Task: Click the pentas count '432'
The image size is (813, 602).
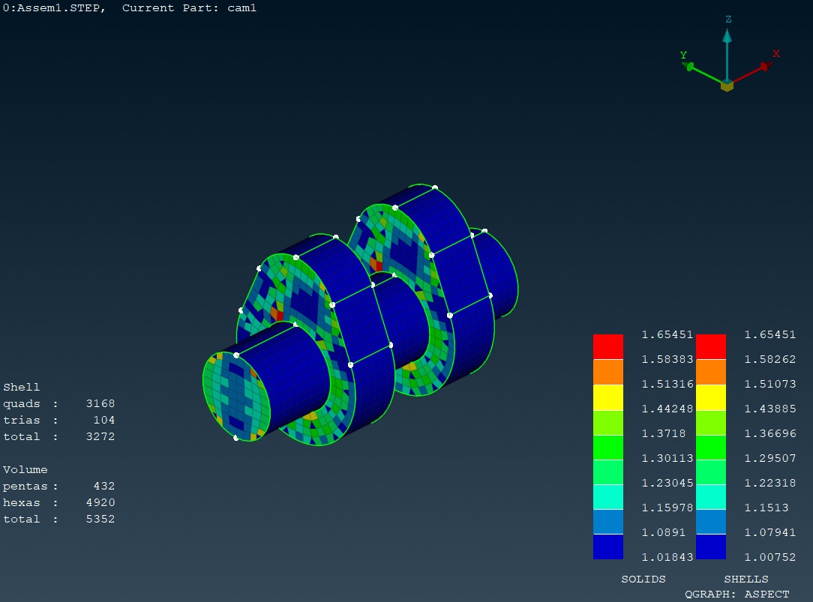Action: click(x=103, y=486)
